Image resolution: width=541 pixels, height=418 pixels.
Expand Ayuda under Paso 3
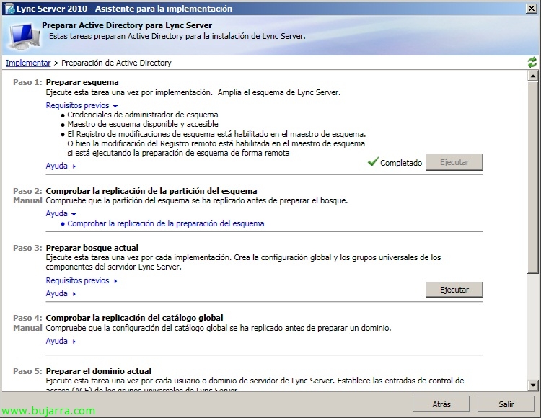pyautogui.click(x=61, y=293)
